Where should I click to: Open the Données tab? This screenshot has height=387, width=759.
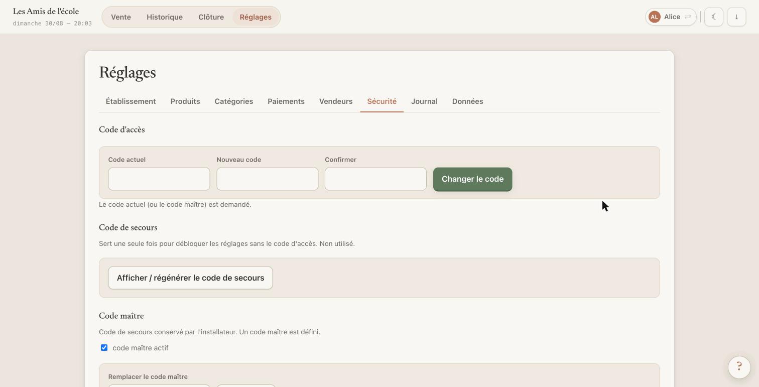(x=467, y=101)
